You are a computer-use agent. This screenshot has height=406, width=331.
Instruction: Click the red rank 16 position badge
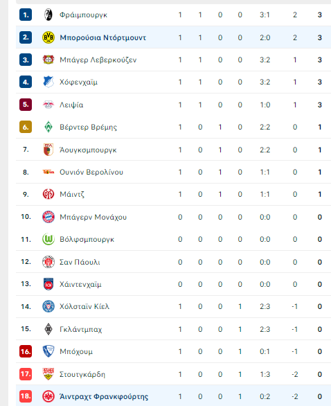click(26, 352)
